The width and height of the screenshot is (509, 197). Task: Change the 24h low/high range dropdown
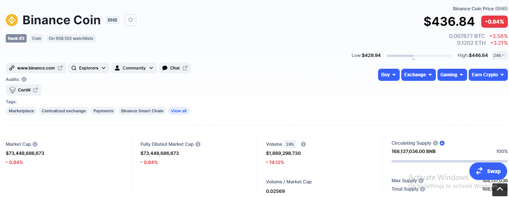click(x=499, y=55)
